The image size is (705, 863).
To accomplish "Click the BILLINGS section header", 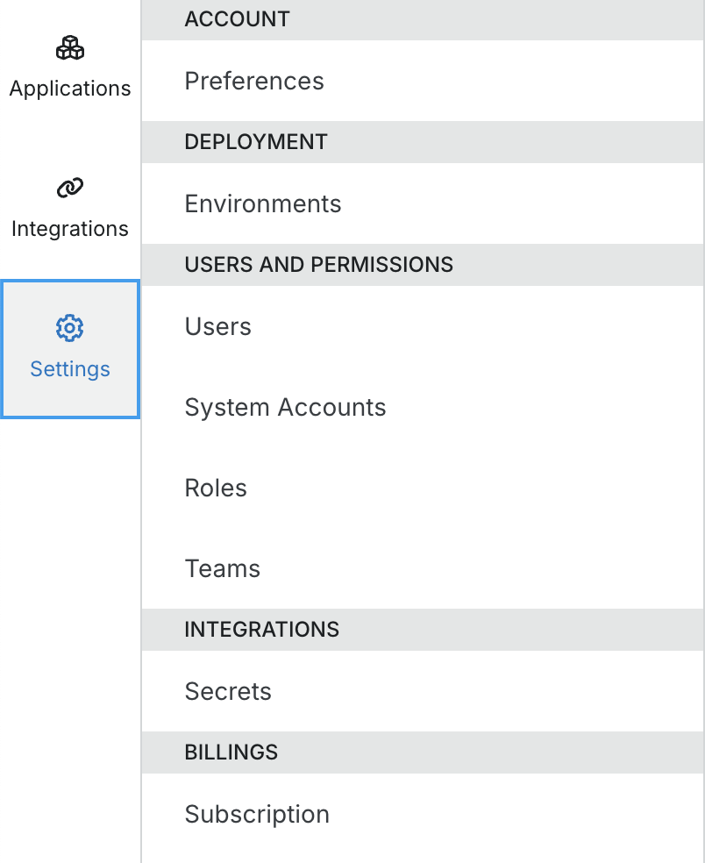I will [x=231, y=752].
